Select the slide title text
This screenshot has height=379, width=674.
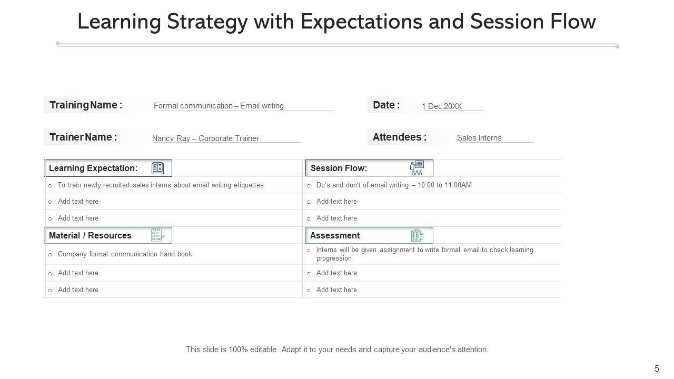click(336, 22)
